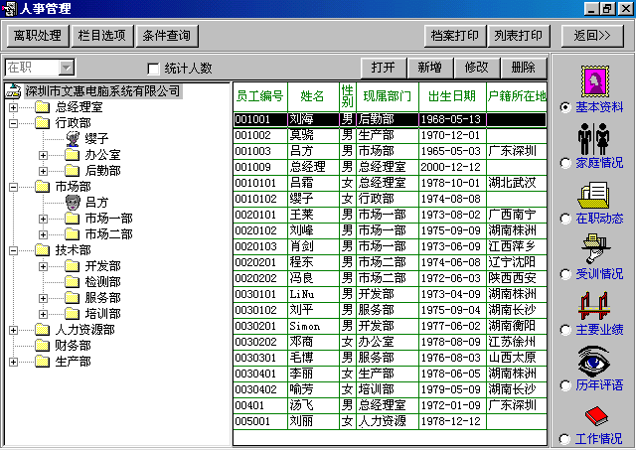Click the 离职处理 toolbar button
636x450 pixels.
pos(38,36)
